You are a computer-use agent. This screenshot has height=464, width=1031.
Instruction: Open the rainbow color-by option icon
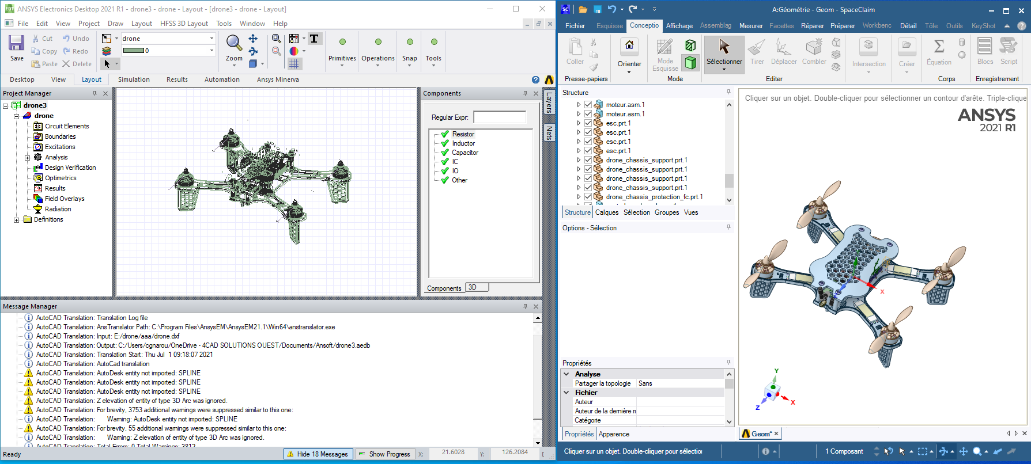point(294,51)
